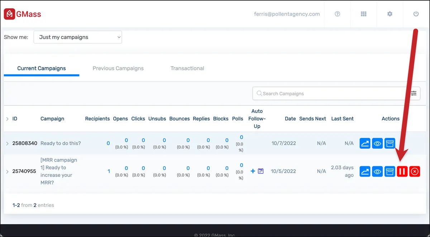Click the GMass logo

coord(23,14)
